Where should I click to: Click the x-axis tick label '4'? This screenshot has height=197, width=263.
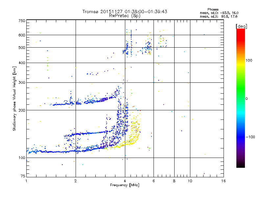(125, 181)
